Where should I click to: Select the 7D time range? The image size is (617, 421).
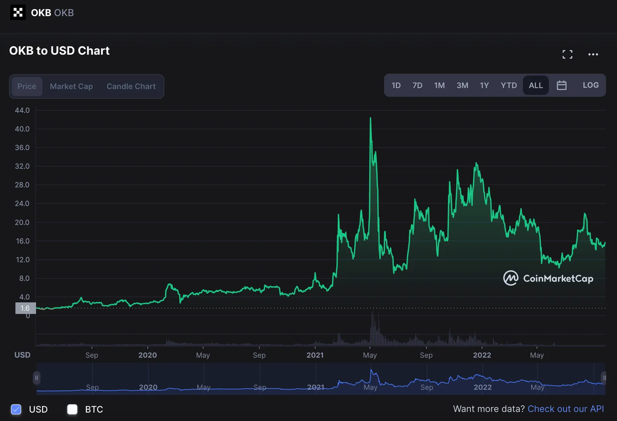pos(417,85)
